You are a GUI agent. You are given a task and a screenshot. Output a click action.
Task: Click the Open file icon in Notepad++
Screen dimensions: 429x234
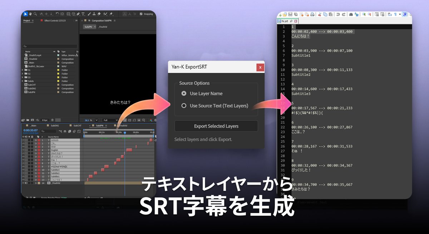point(285,14)
